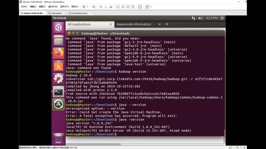Click the sound device status icon at bottom
This screenshot has height=149, width=266.
tap(244, 147)
